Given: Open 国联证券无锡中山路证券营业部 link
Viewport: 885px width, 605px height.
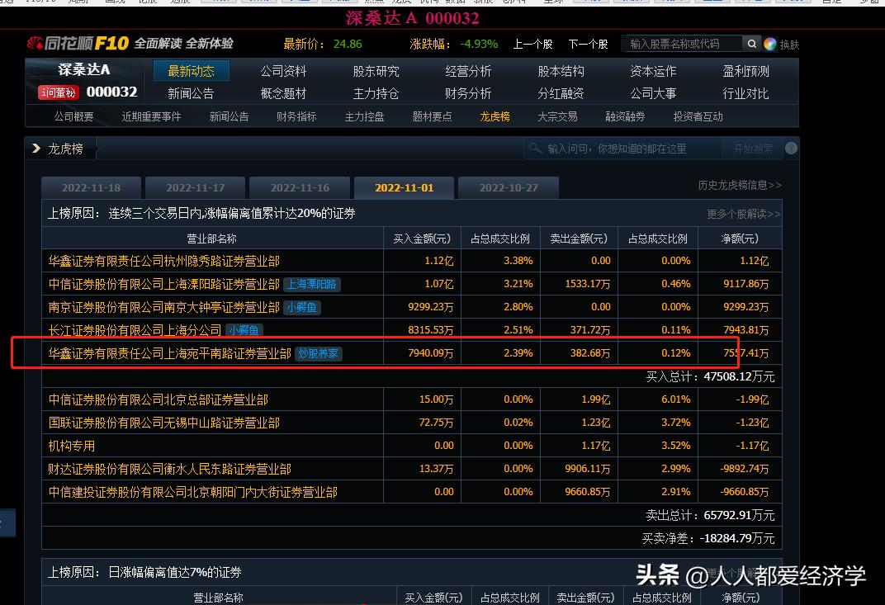Looking at the screenshot, I should coord(163,423).
